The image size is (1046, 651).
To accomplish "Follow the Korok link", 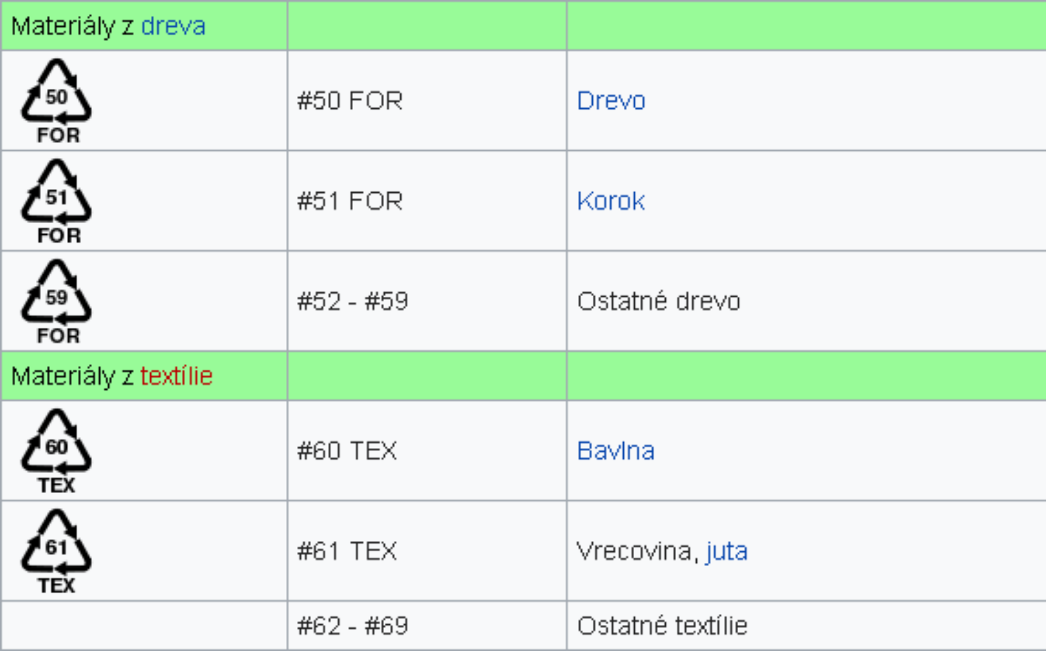I will pos(611,201).
